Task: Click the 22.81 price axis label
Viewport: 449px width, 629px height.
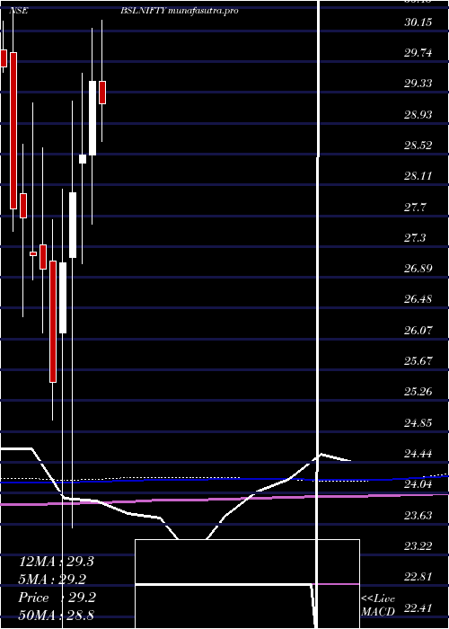Action: (418, 577)
